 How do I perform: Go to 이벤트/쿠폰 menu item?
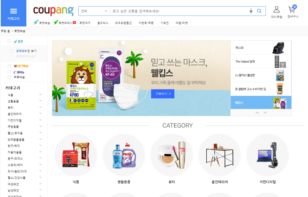point(146,23)
